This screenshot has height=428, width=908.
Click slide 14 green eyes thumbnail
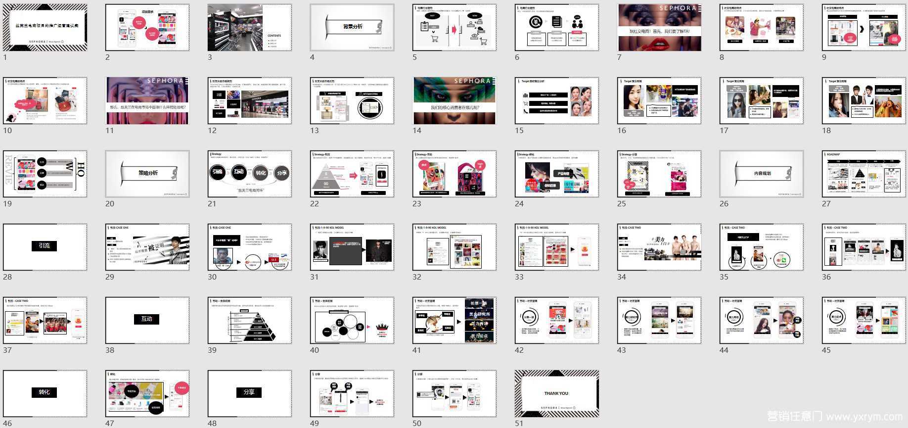point(454,100)
